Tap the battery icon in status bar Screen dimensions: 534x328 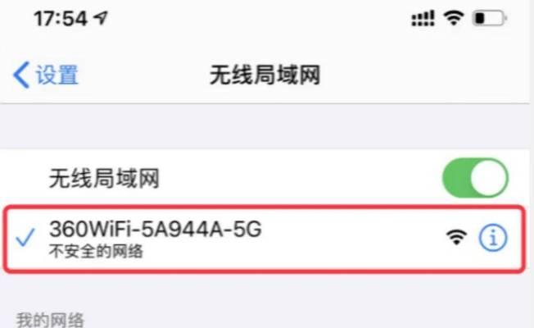tap(489, 18)
